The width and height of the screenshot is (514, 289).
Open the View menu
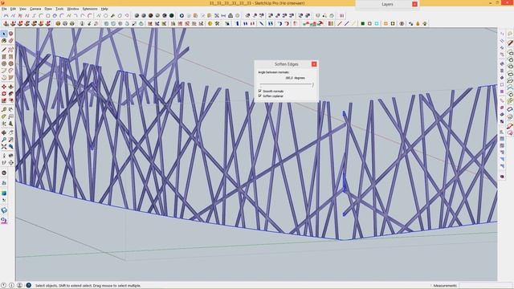[x=23, y=9]
